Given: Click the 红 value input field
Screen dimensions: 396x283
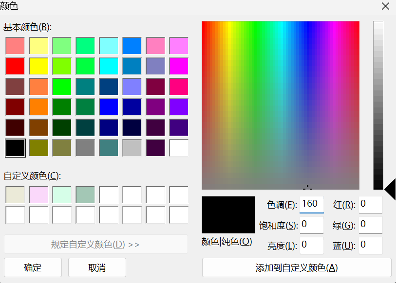Looking at the screenshot, I should [370, 204].
